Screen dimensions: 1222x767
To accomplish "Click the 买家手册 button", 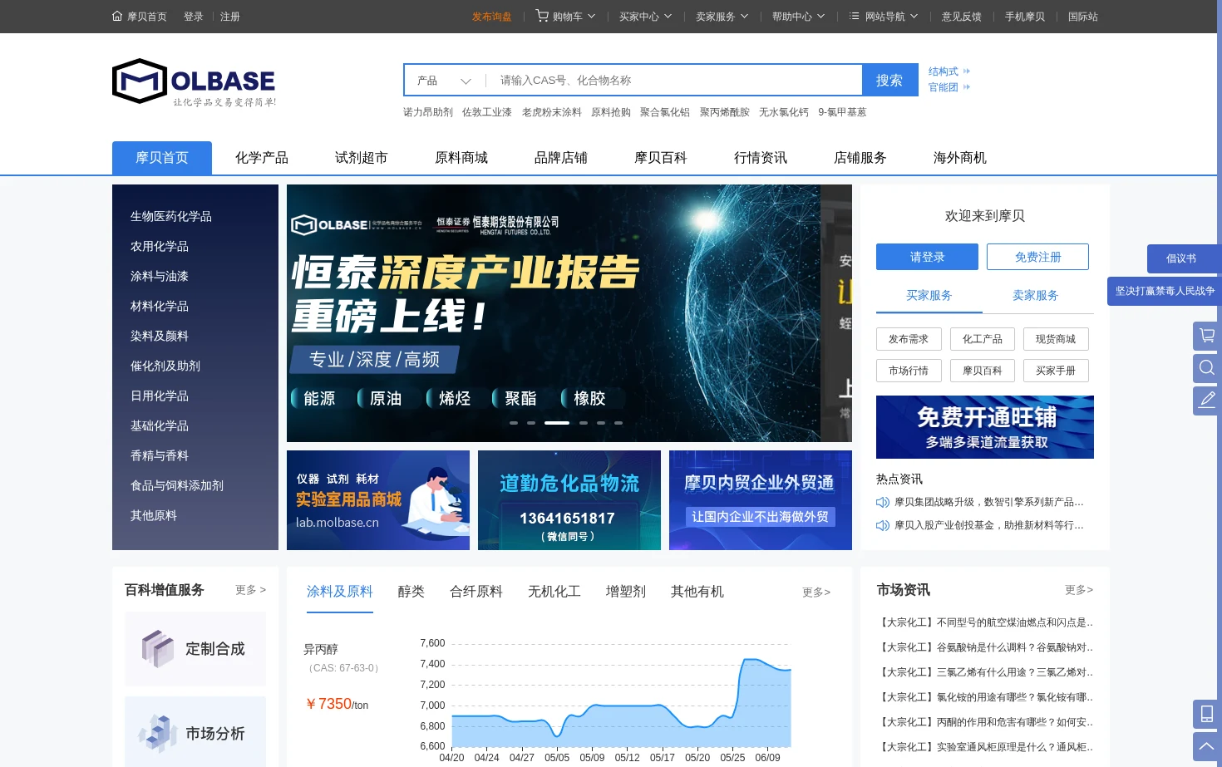I will click(1056, 371).
